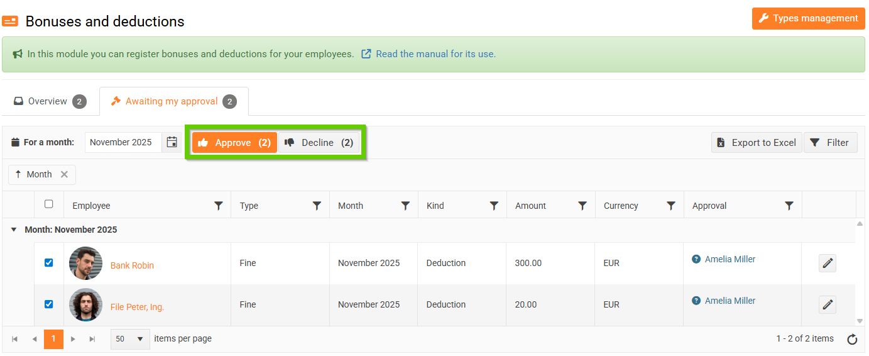Edit File Peter's fine with pencil icon
The image size is (869, 356).
click(x=828, y=305)
